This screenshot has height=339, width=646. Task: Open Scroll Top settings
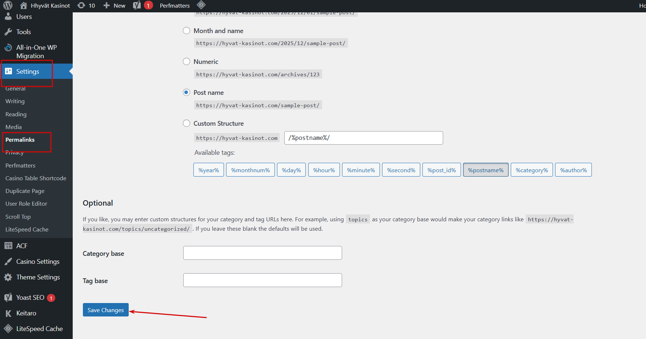(x=18, y=217)
